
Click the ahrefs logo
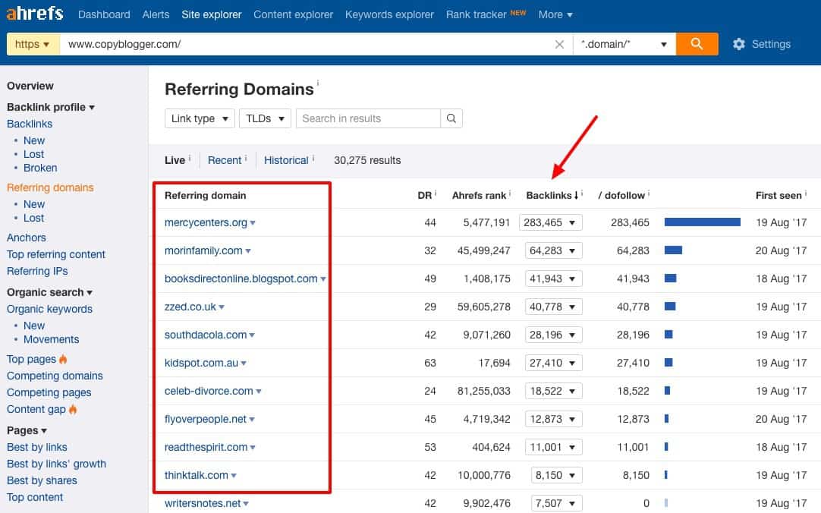(35, 14)
